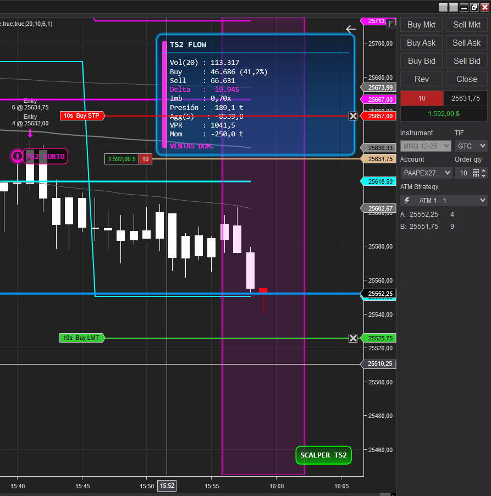Expand the Account dropdown PAAPEX27
Screen dimensions: 491x496
[426, 173]
